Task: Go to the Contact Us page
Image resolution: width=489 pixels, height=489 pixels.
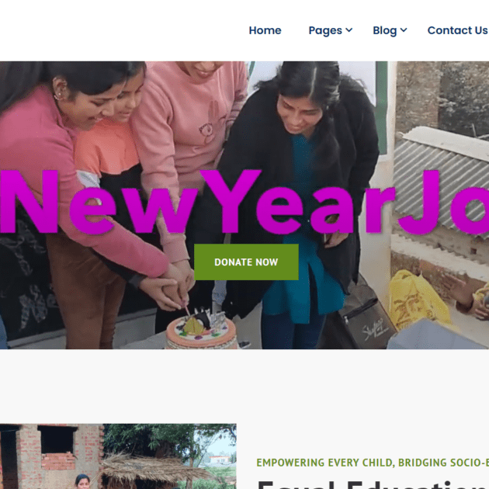Action: 457,30
